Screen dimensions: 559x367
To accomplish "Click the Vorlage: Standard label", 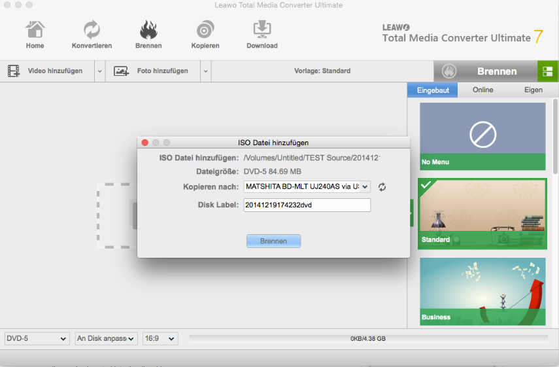I will 322,71.
